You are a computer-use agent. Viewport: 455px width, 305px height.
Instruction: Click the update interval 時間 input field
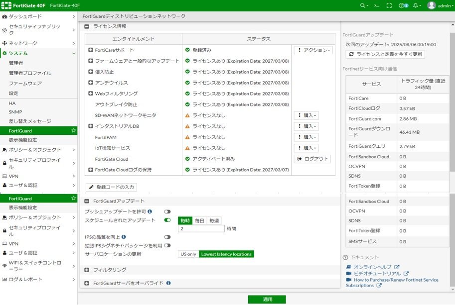coord(201,228)
